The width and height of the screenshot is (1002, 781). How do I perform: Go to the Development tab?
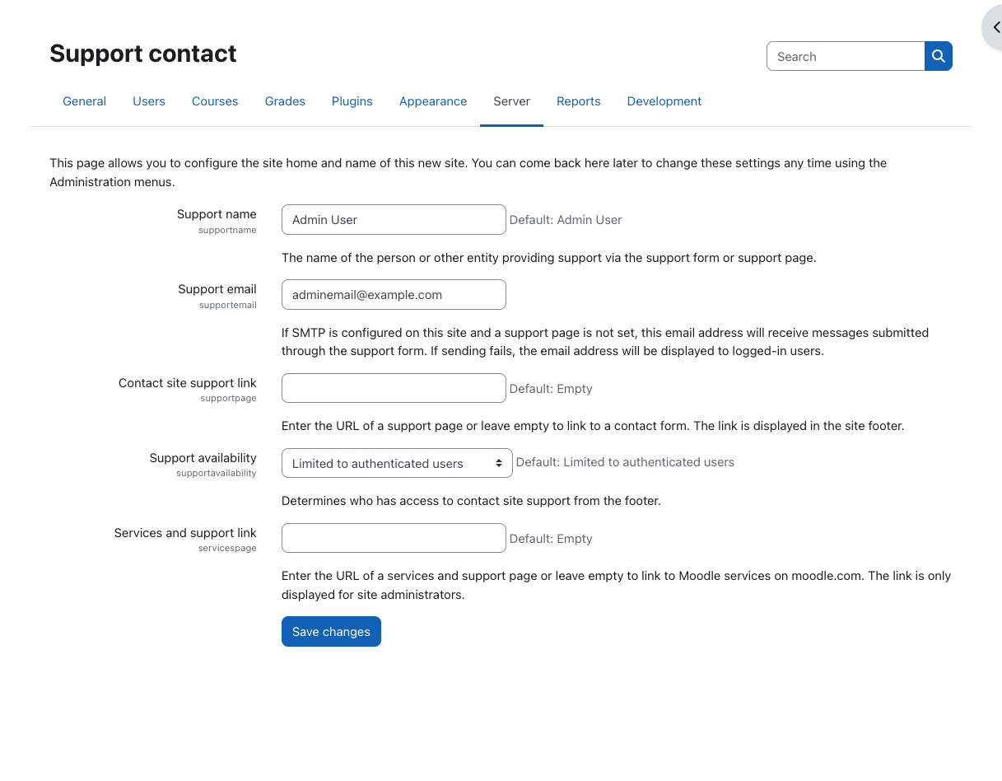tap(664, 101)
